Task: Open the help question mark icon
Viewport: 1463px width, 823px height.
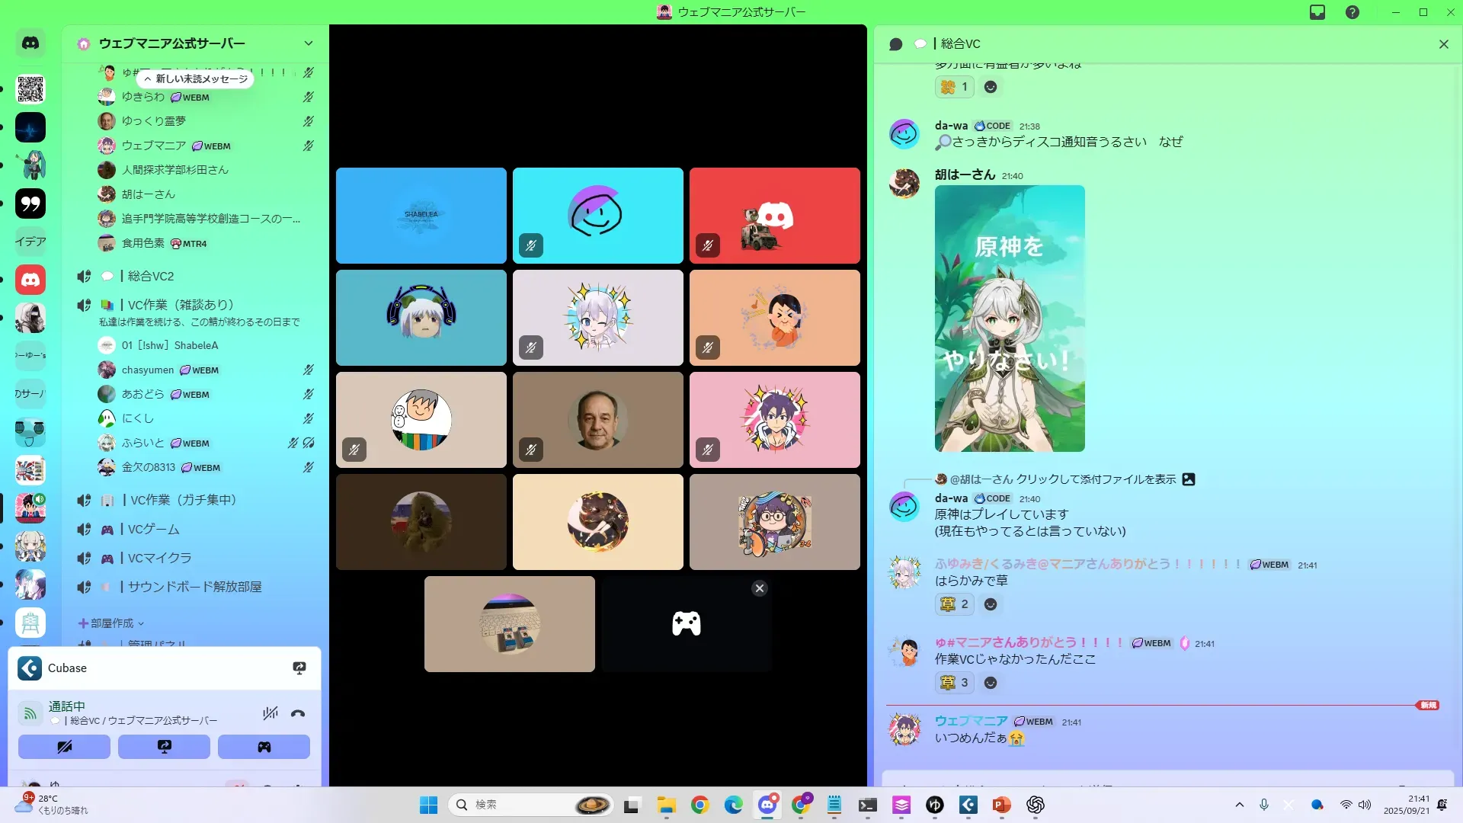Action: (x=1352, y=12)
